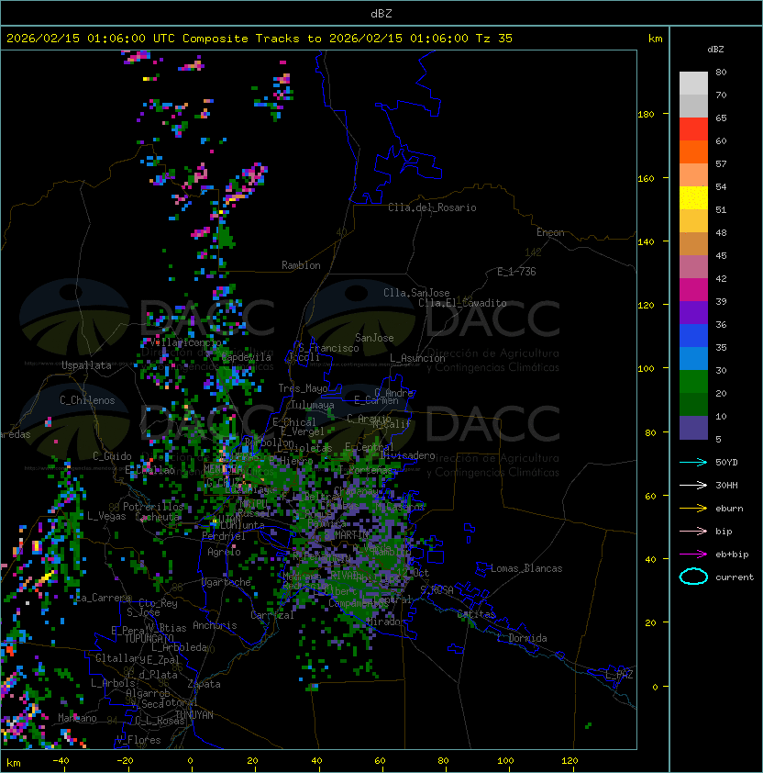
Task: Pick the gold 48-51 dBZ swatch
Action: (x=693, y=221)
